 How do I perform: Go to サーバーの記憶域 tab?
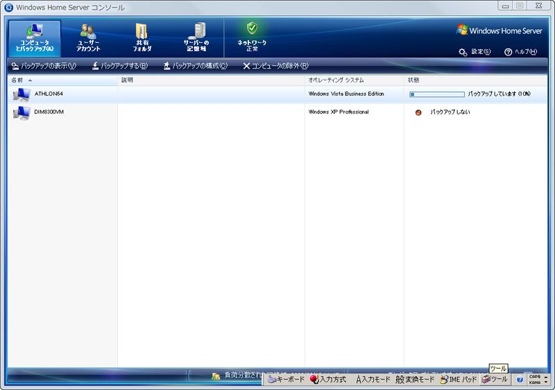196,38
